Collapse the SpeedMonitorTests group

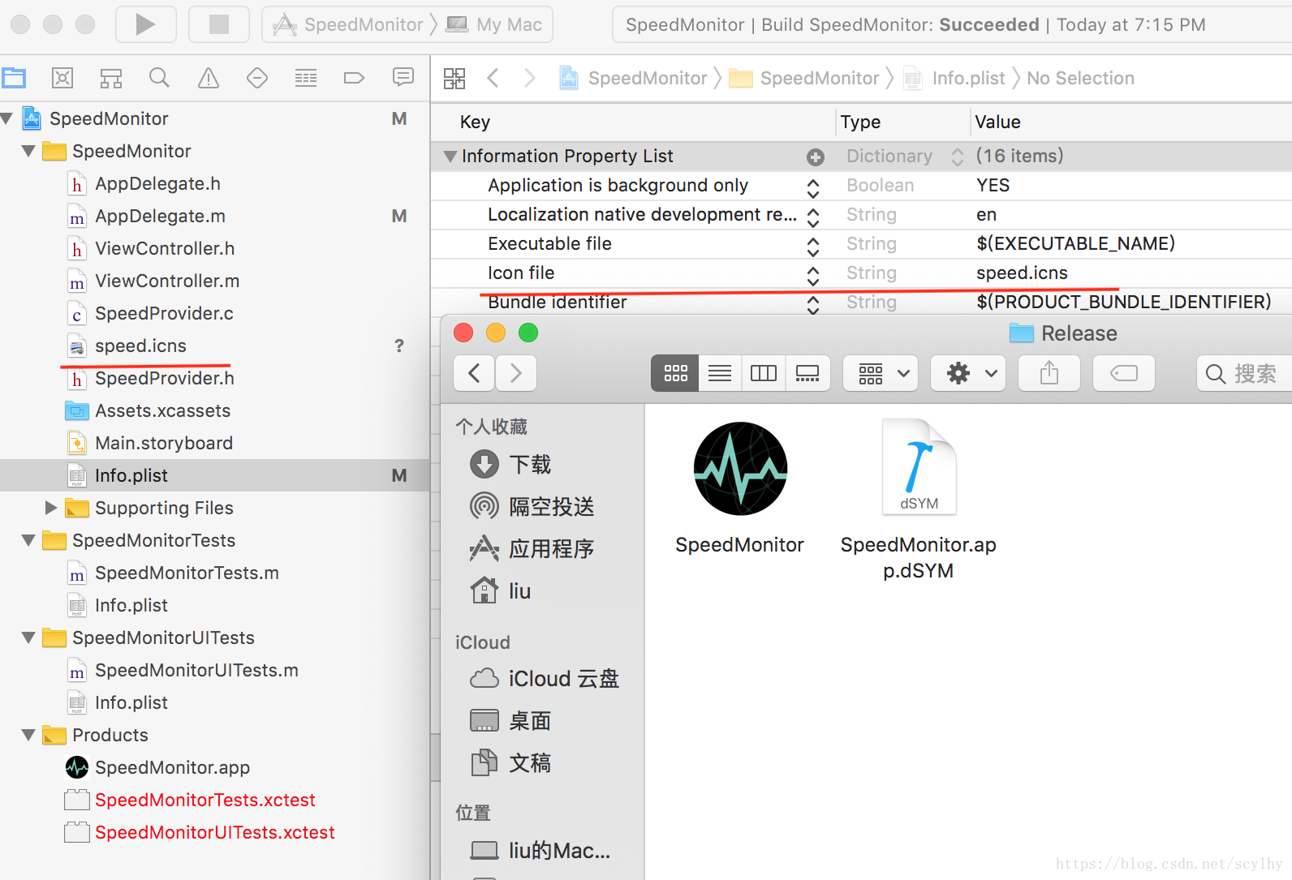[28, 541]
